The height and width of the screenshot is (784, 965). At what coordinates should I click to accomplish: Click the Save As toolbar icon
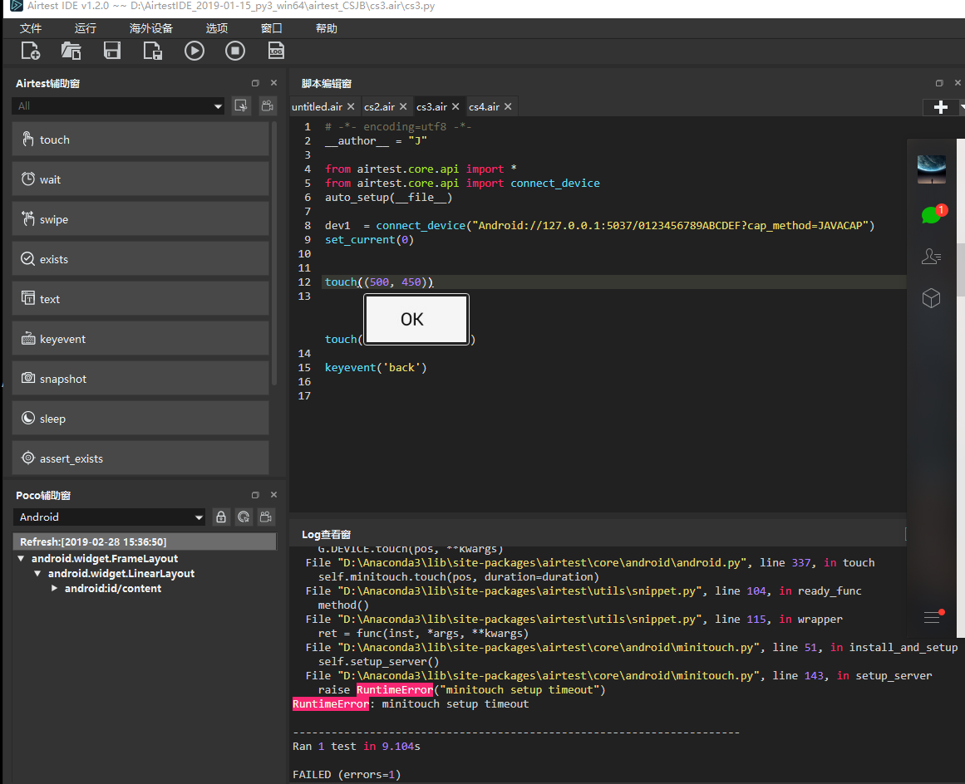[x=153, y=51]
